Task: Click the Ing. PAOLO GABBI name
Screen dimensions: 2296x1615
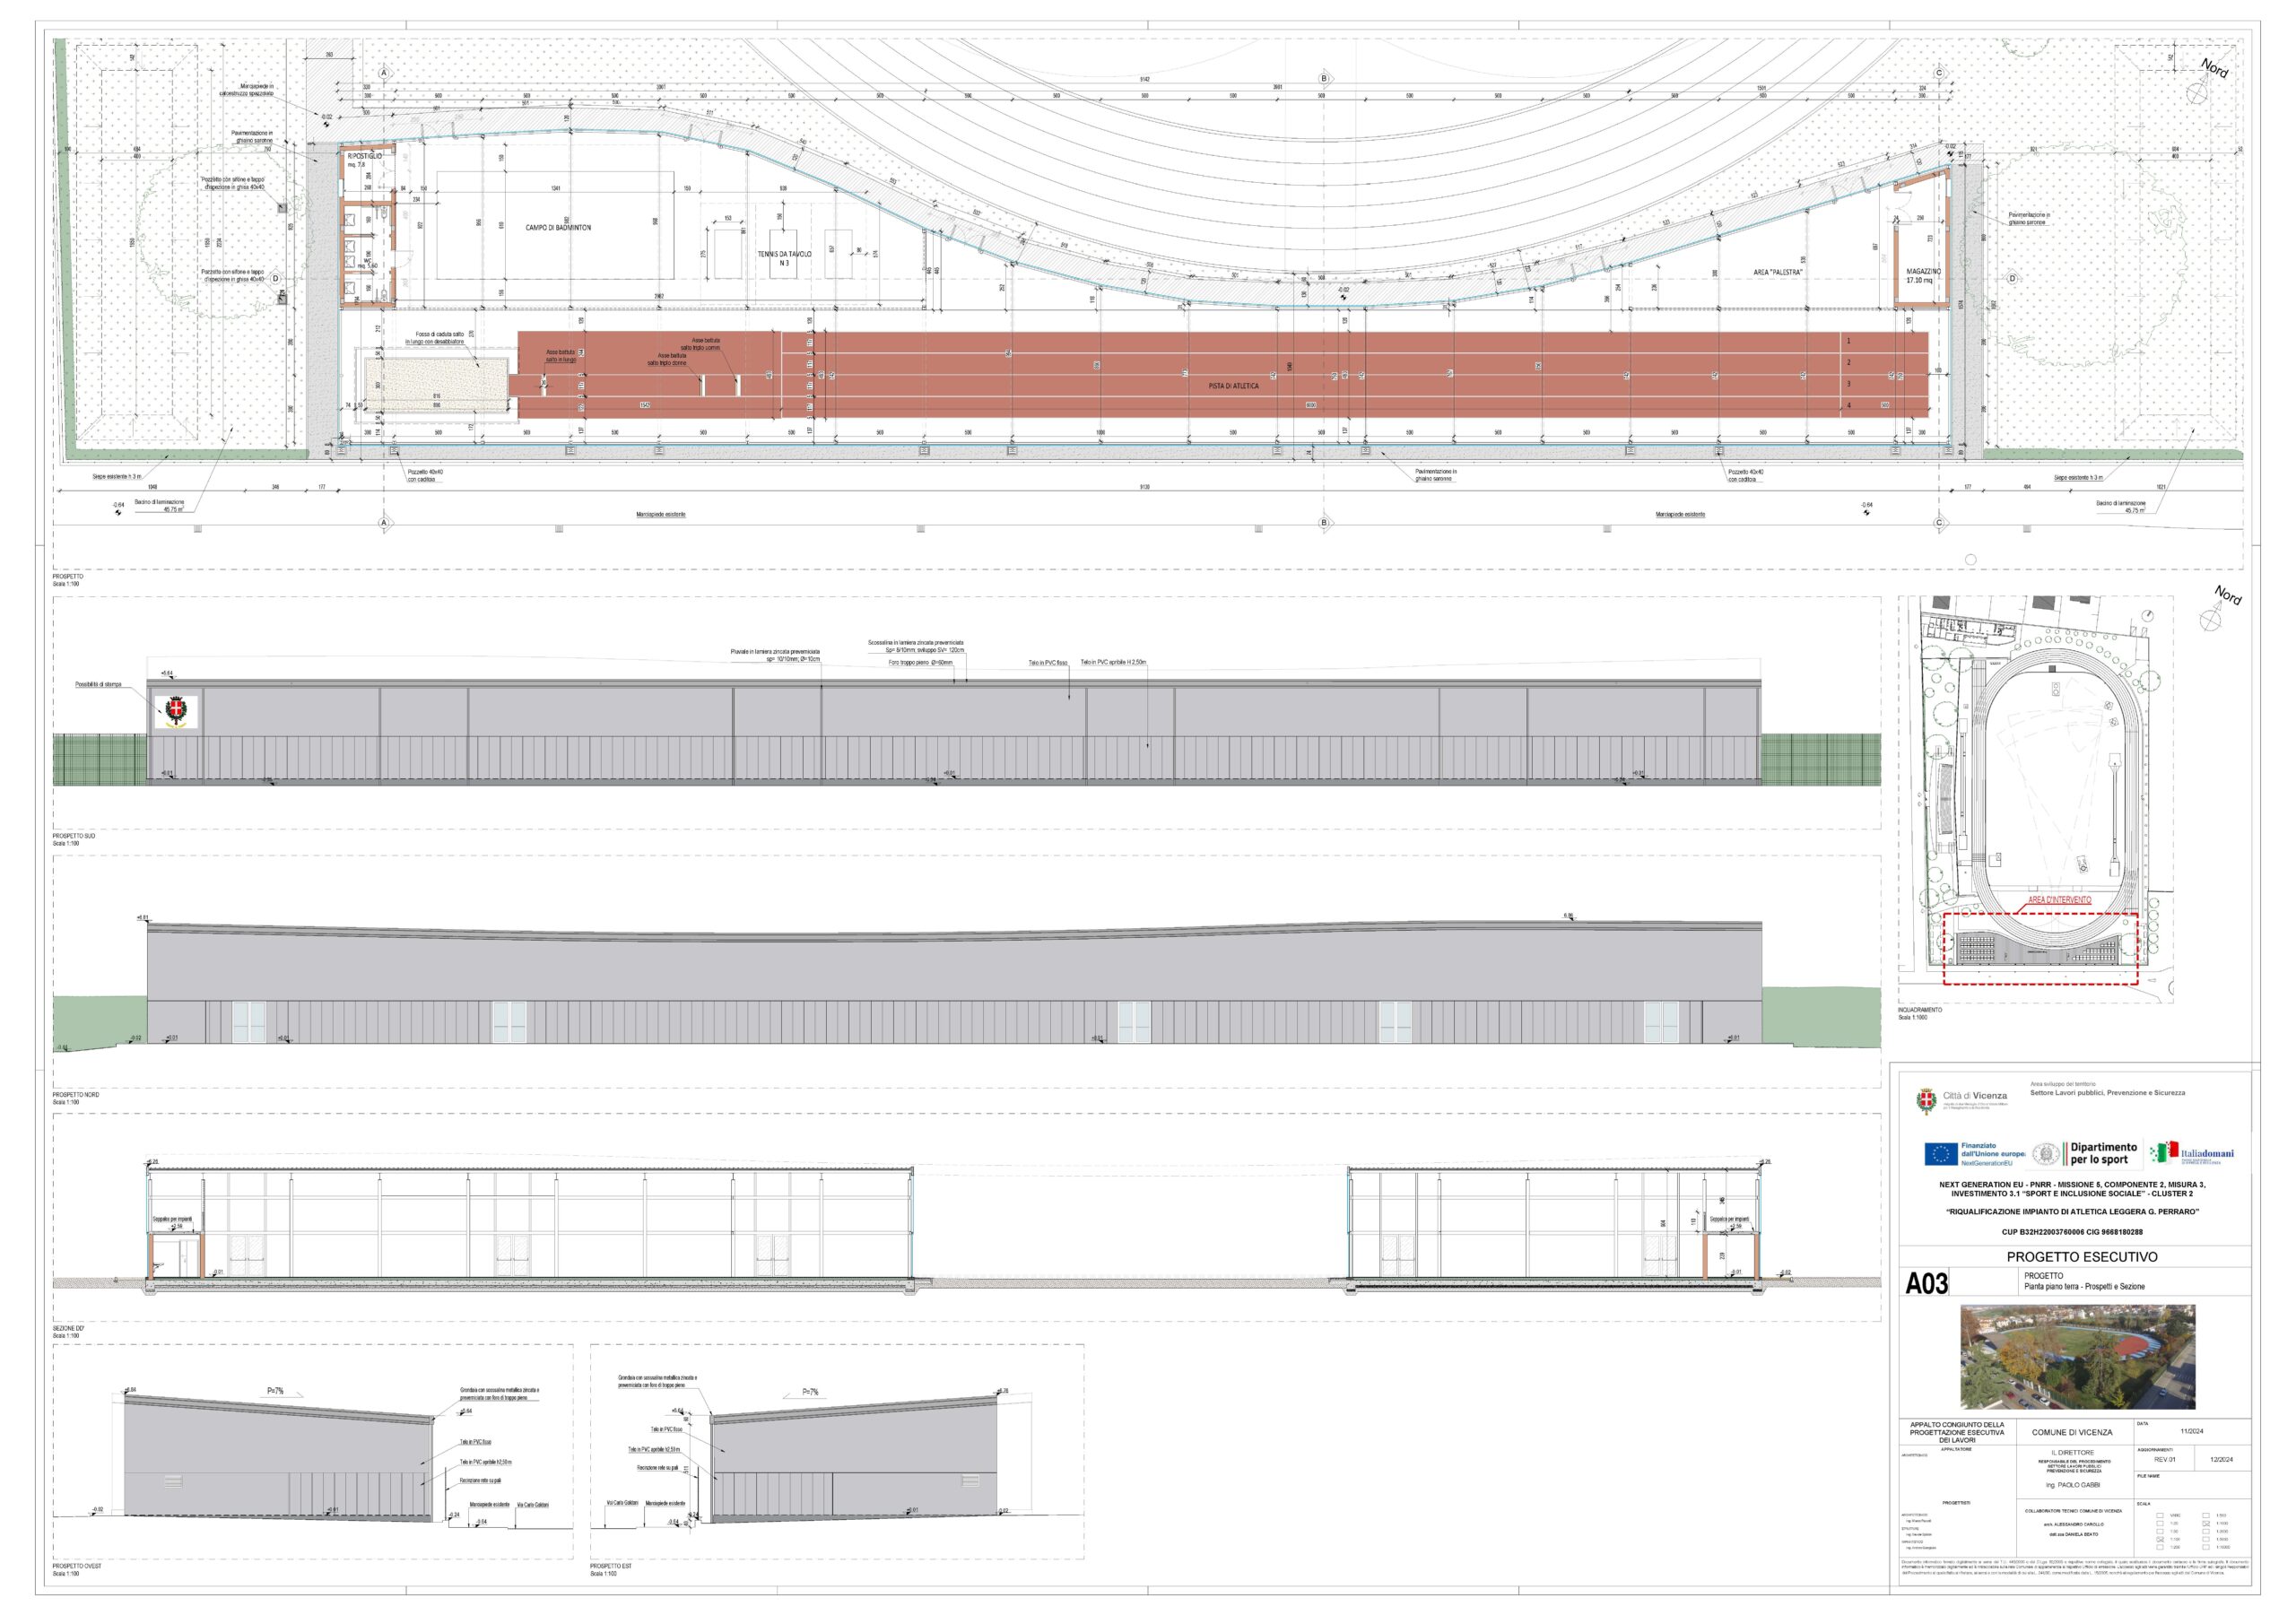Action: 2074,1485
